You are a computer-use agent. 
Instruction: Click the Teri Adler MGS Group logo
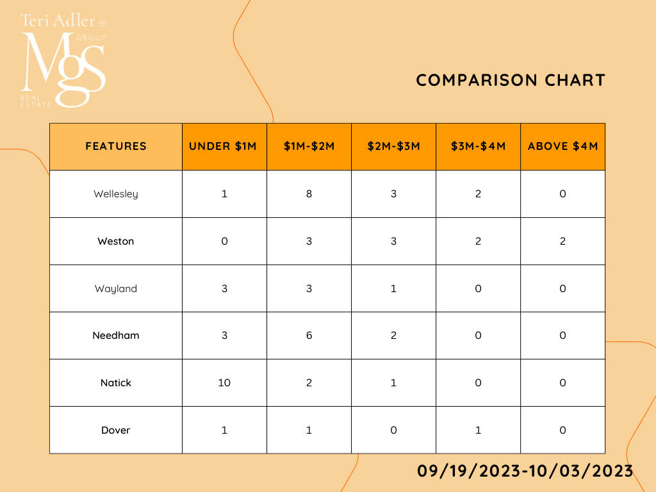pyautogui.click(x=63, y=61)
